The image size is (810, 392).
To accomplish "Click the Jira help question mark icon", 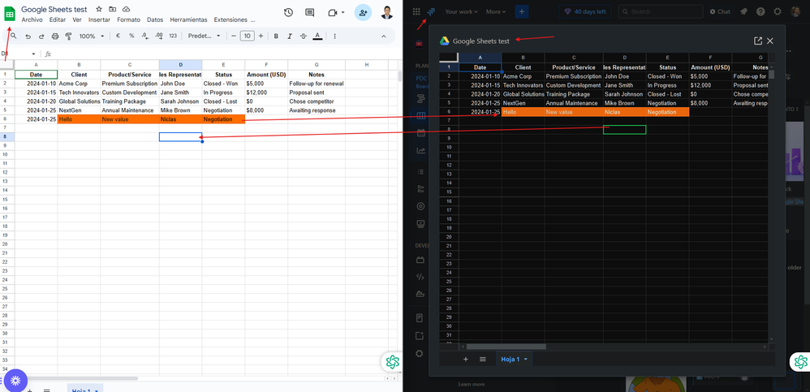I will pyautogui.click(x=760, y=11).
